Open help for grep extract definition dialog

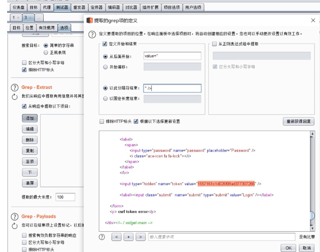coord(92,35)
